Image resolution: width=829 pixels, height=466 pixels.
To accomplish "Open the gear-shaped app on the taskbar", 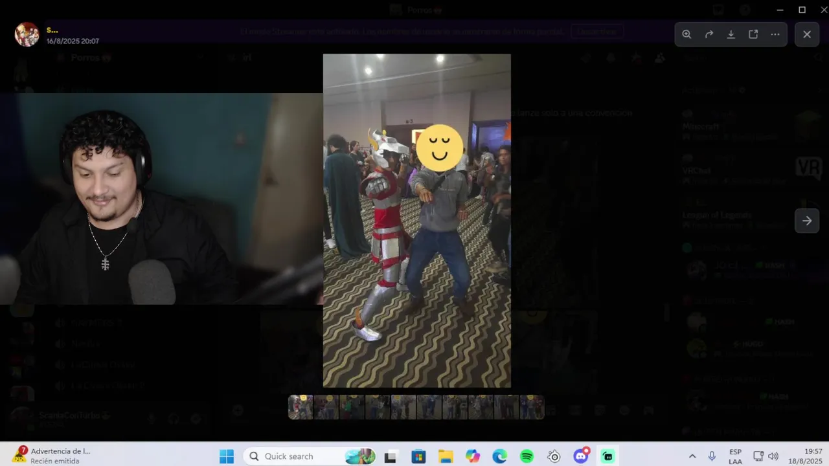I will point(554,456).
